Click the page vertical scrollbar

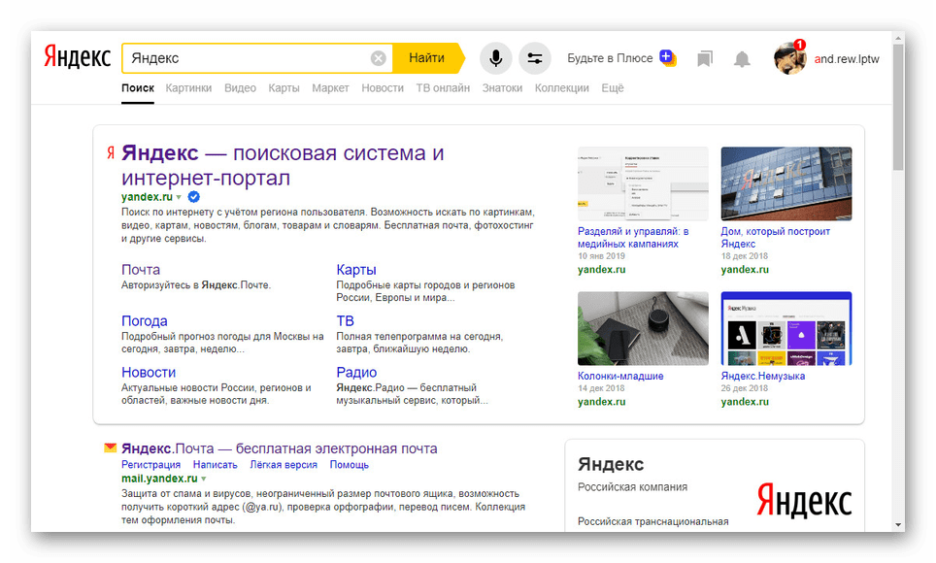897,107
